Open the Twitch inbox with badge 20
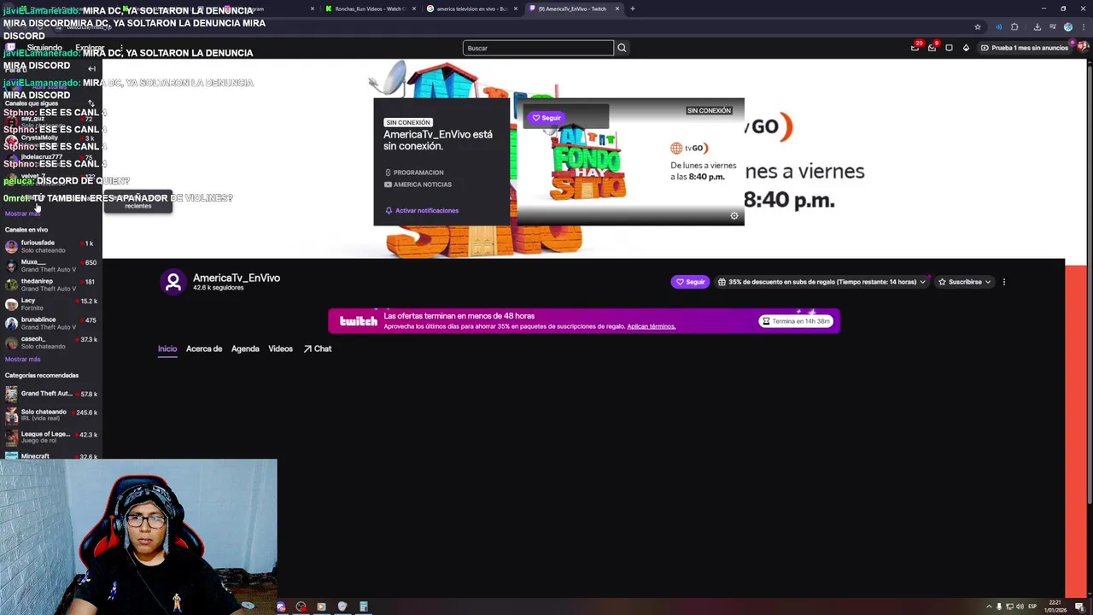The width and height of the screenshot is (1093, 615). pyautogui.click(x=915, y=48)
